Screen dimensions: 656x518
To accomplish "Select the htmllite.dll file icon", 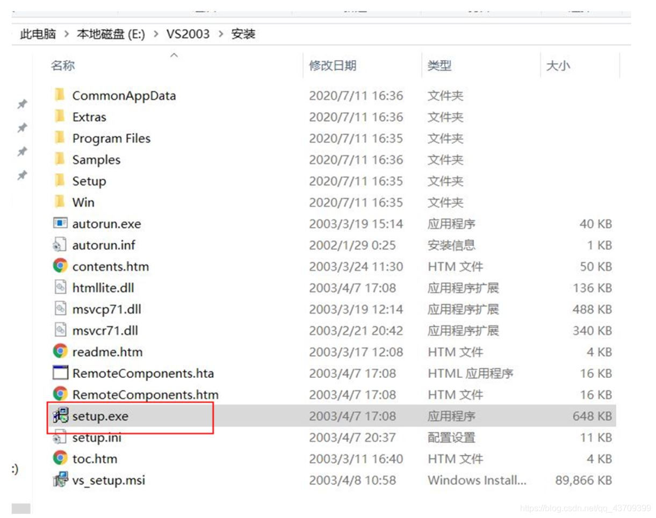I will (x=60, y=288).
